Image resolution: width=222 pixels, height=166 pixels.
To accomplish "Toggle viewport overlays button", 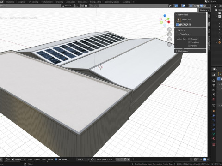I will pos(184,6).
